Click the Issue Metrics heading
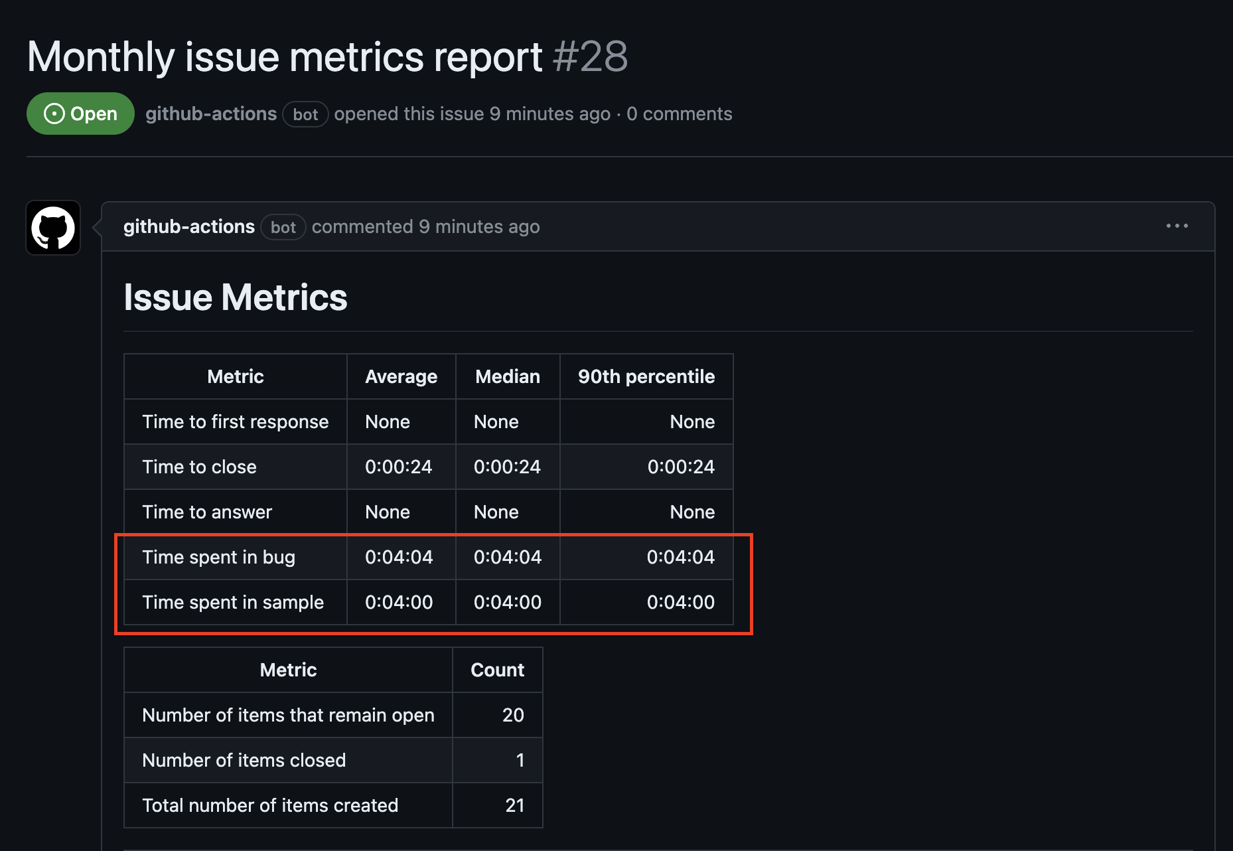Screen dimensions: 1233x851 [x=235, y=297]
